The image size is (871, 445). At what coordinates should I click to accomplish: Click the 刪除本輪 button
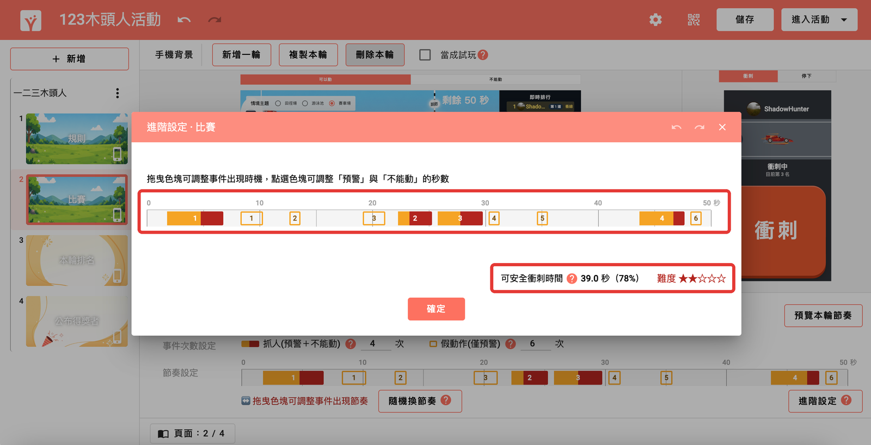(x=375, y=55)
